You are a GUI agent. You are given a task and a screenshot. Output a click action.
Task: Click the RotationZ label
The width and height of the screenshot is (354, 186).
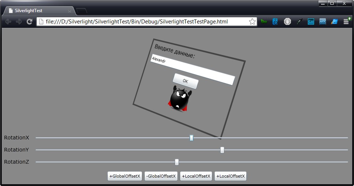(x=16, y=162)
